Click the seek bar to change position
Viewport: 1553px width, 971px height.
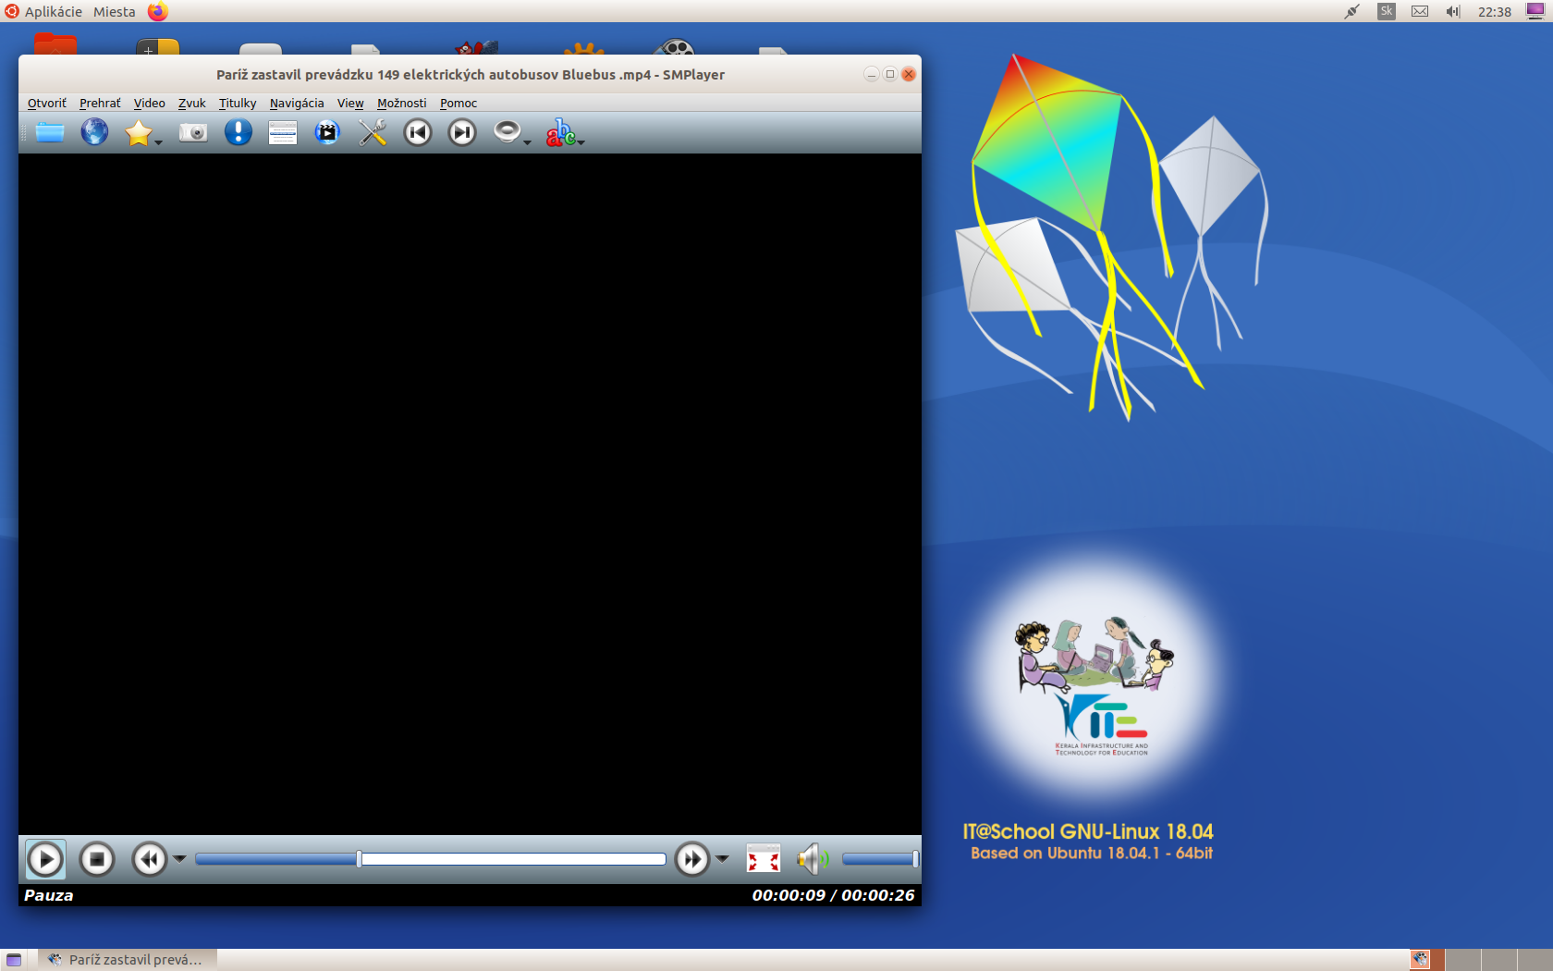click(431, 859)
